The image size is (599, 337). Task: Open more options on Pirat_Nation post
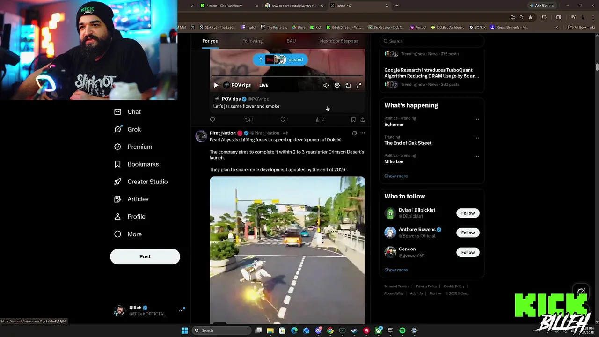363,133
